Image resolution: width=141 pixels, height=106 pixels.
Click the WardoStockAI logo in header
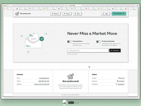click(23, 14)
